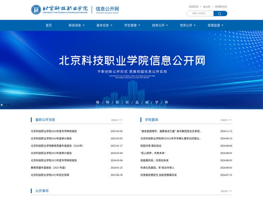Expand the 基本信息 dropdown menu
263x197 pixels.
tap(104, 25)
